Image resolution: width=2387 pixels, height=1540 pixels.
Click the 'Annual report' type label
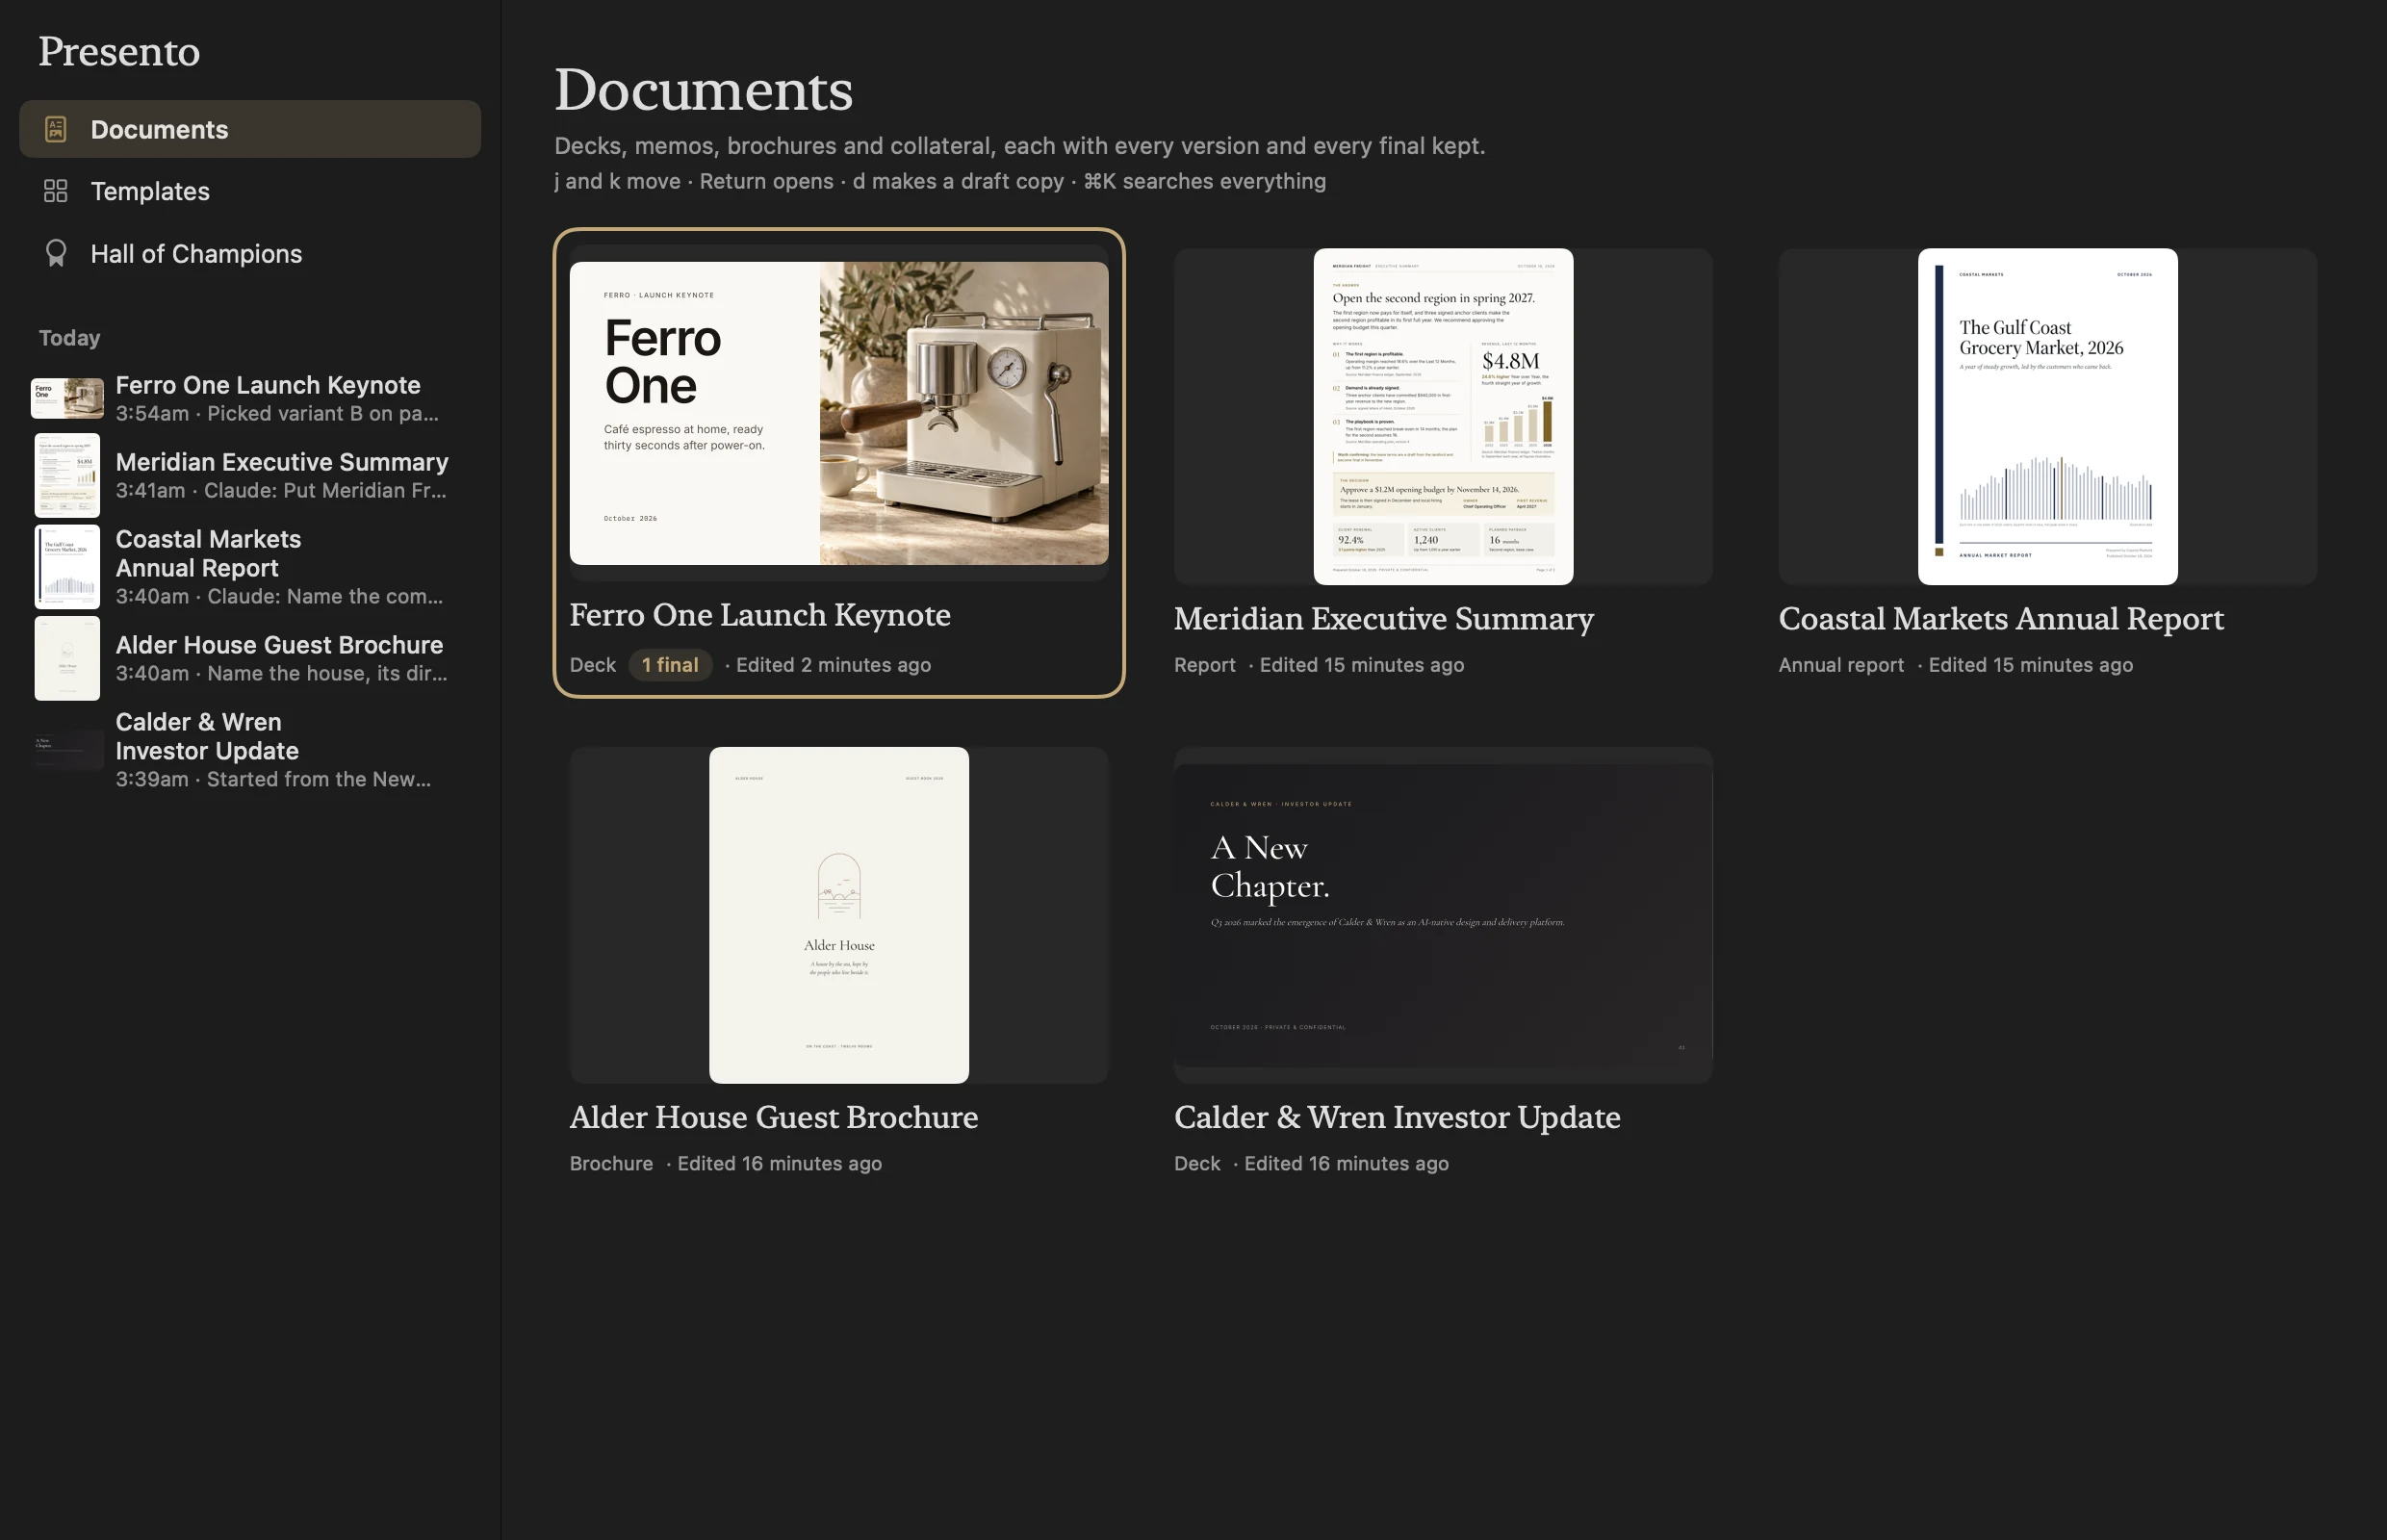(x=1841, y=665)
